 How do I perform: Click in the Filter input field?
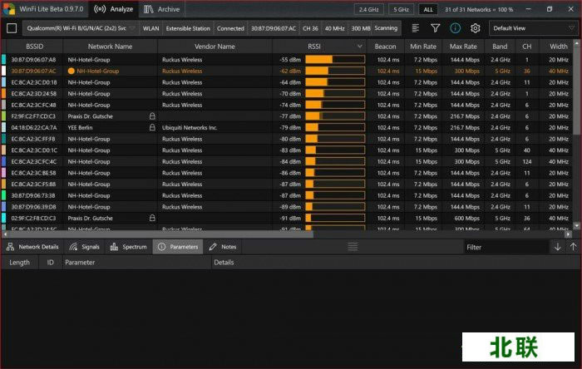coord(506,247)
